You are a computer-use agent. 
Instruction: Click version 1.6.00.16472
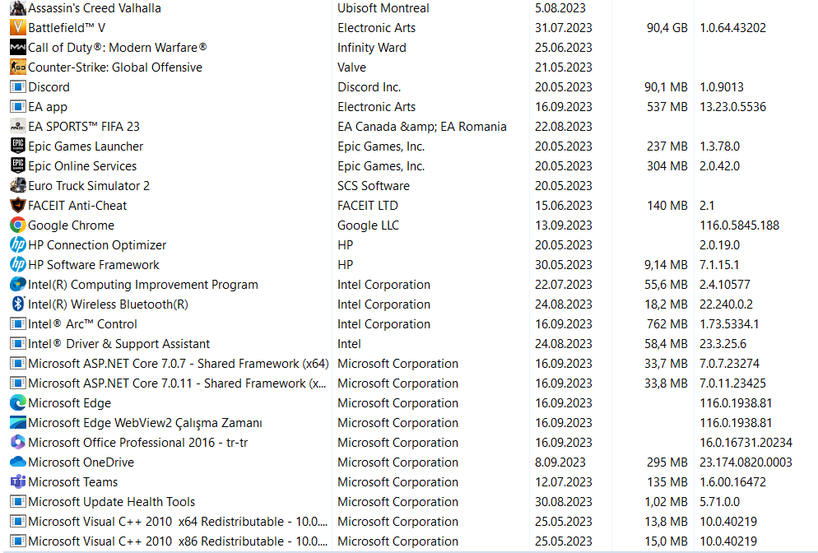pos(732,482)
